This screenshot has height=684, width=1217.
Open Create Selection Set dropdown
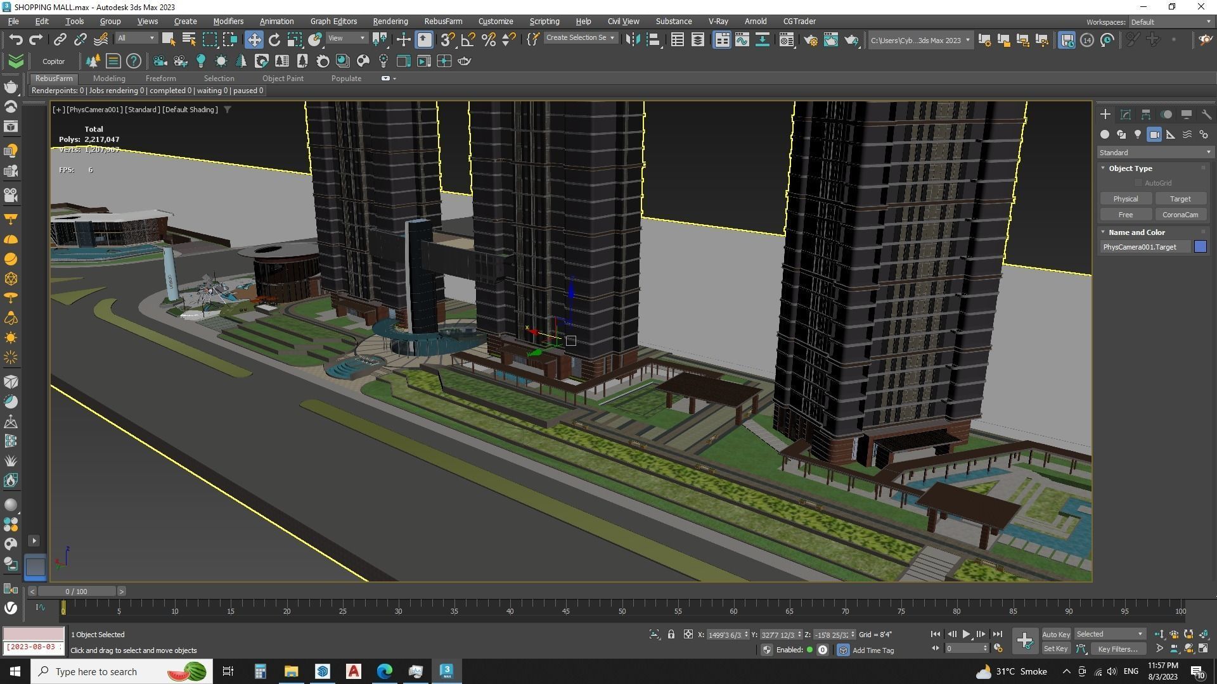point(580,38)
